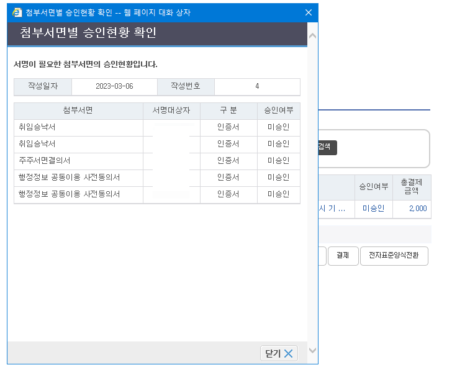The image size is (452, 370).
Task: Close the dialog with the title bar X
Action: click(309, 12)
